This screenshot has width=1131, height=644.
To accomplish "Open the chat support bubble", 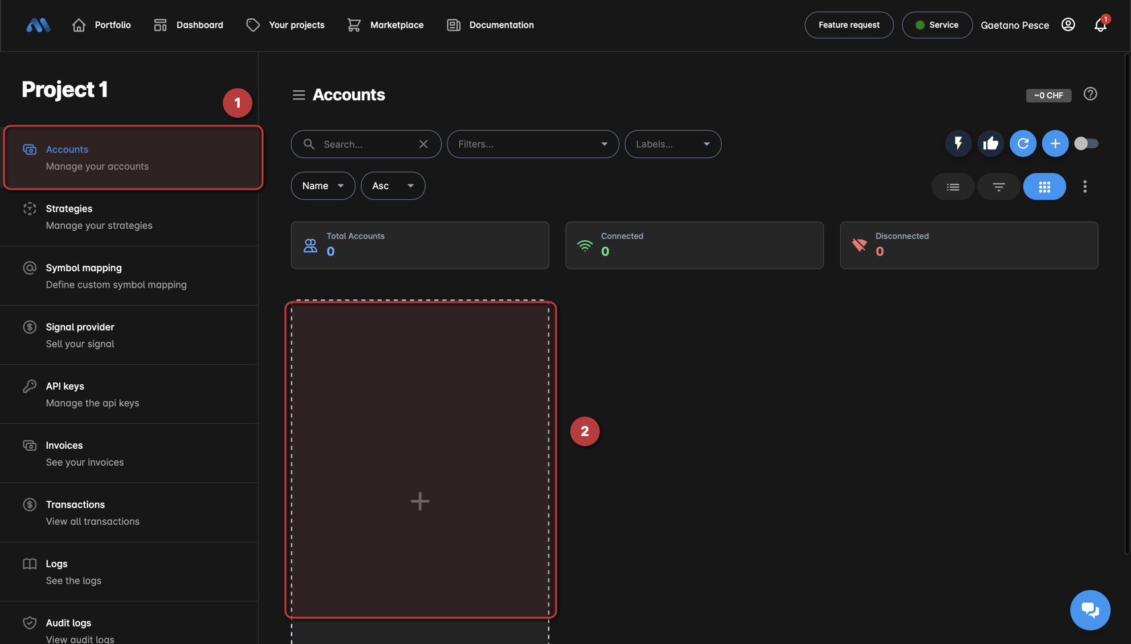I will [x=1090, y=610].
